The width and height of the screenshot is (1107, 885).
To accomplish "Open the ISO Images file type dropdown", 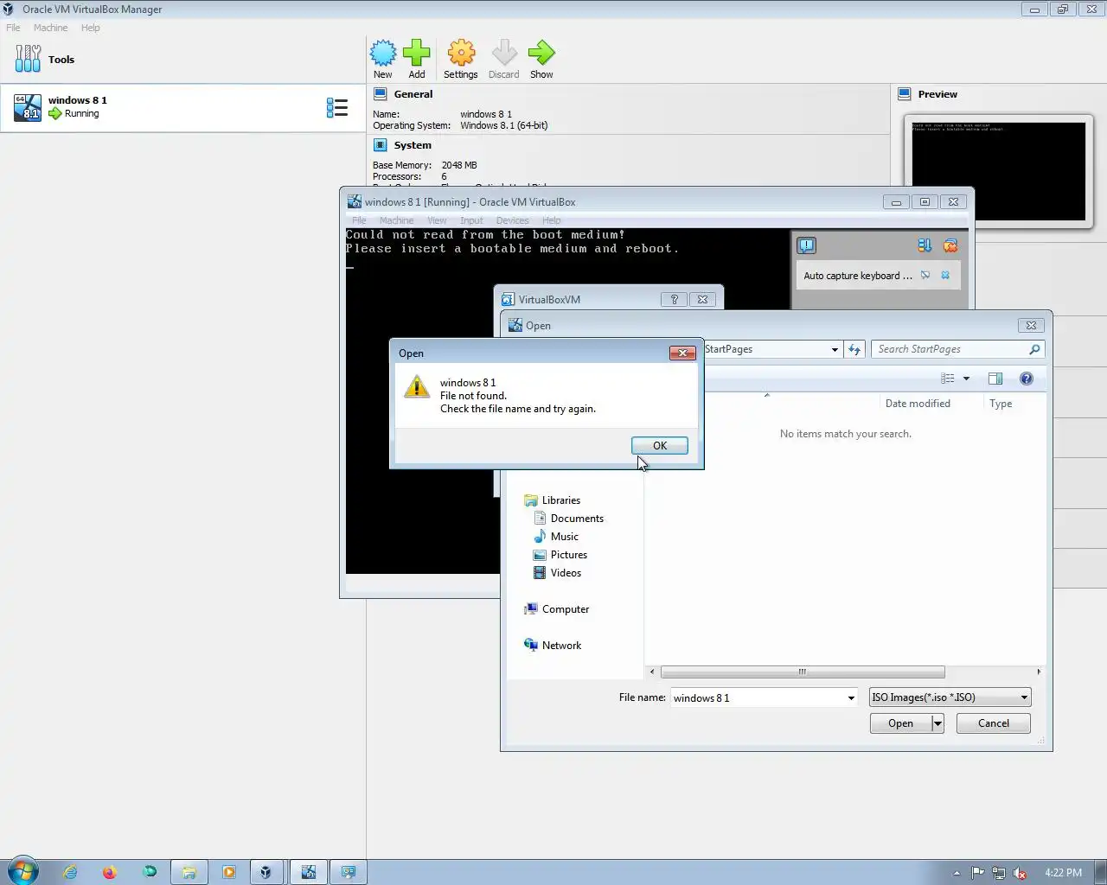I will [x=950, y=697].
